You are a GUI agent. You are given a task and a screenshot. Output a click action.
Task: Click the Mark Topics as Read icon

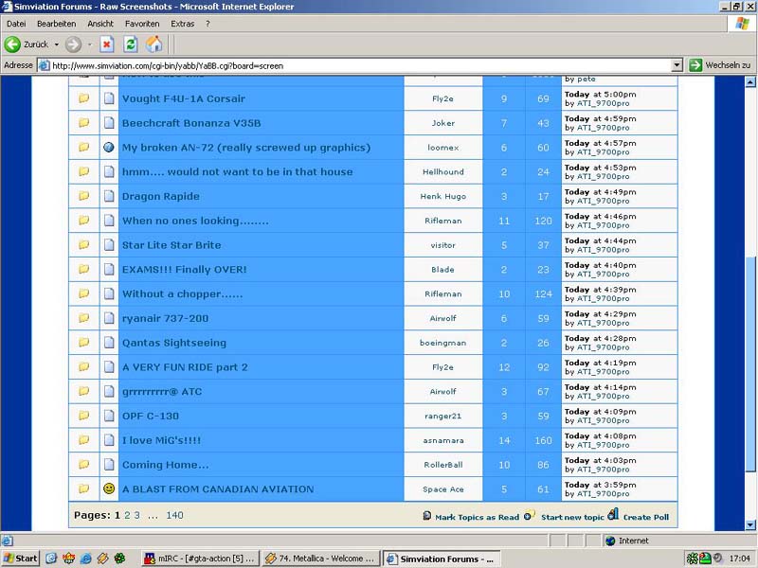[x=428, y=517]
